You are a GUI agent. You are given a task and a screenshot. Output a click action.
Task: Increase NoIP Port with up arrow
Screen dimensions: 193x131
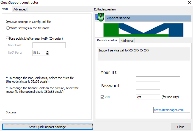(47, 51)
